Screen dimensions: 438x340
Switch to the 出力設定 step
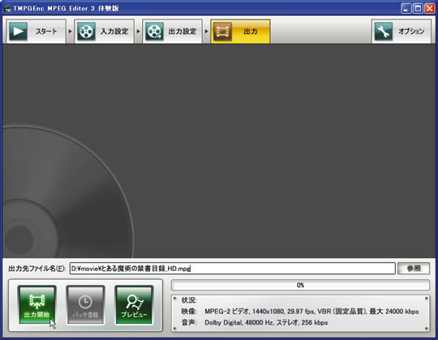pos(172,31)
